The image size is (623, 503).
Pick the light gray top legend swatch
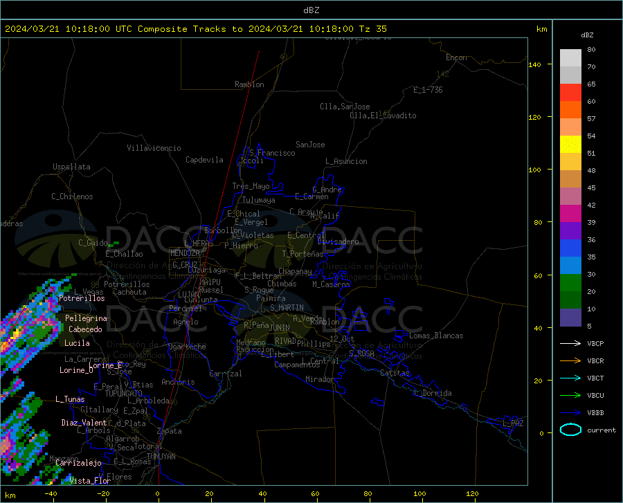click(570, 58)
